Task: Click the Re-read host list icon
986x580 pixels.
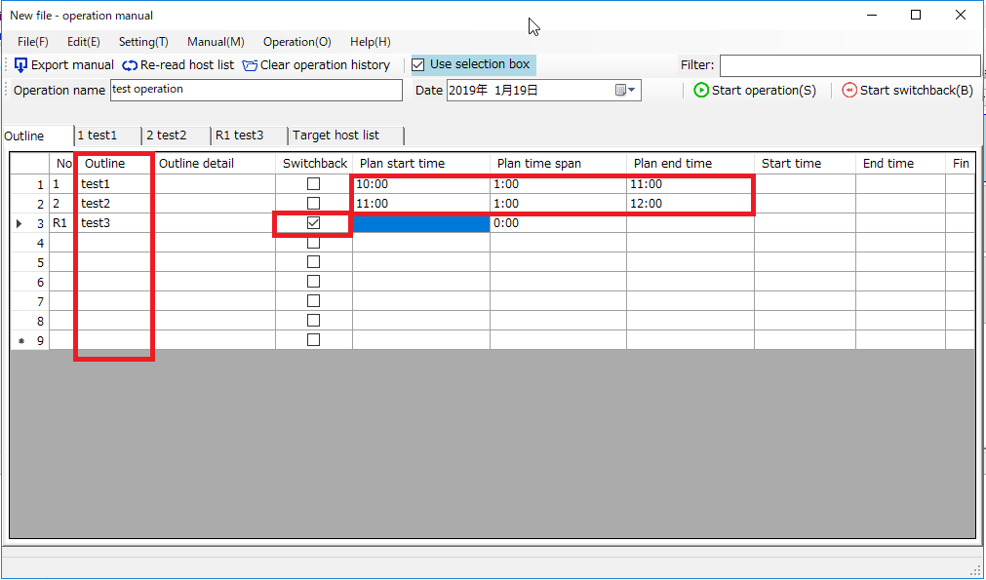Action: [x=130, y=65]
